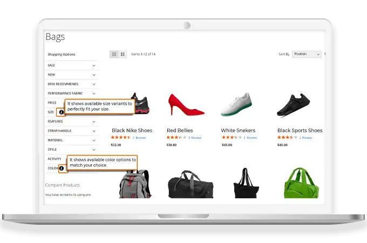The width and height of the screenshot is (367, 243).
Task: Select the black duffel bag image
Action: coord(191,184)
